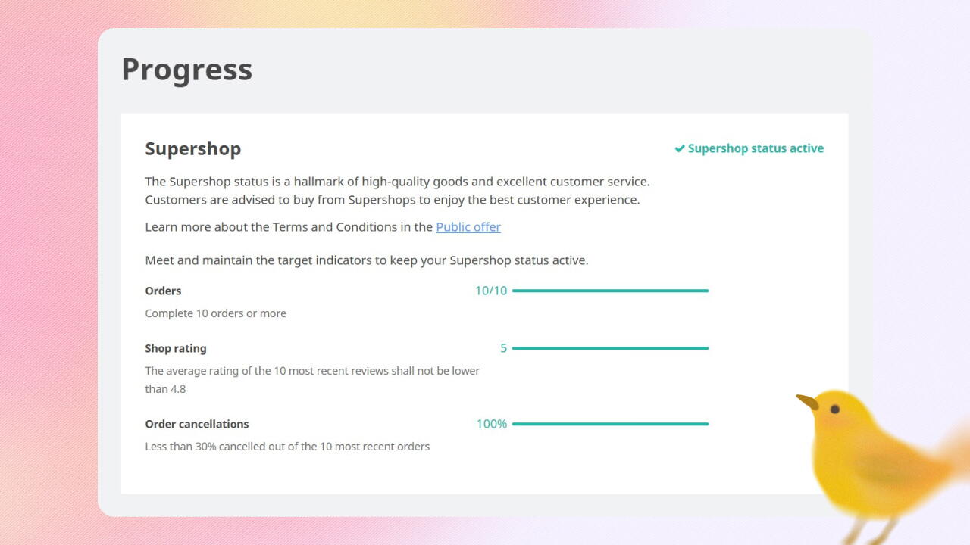Click the shop rating value 5

(503, 348)
